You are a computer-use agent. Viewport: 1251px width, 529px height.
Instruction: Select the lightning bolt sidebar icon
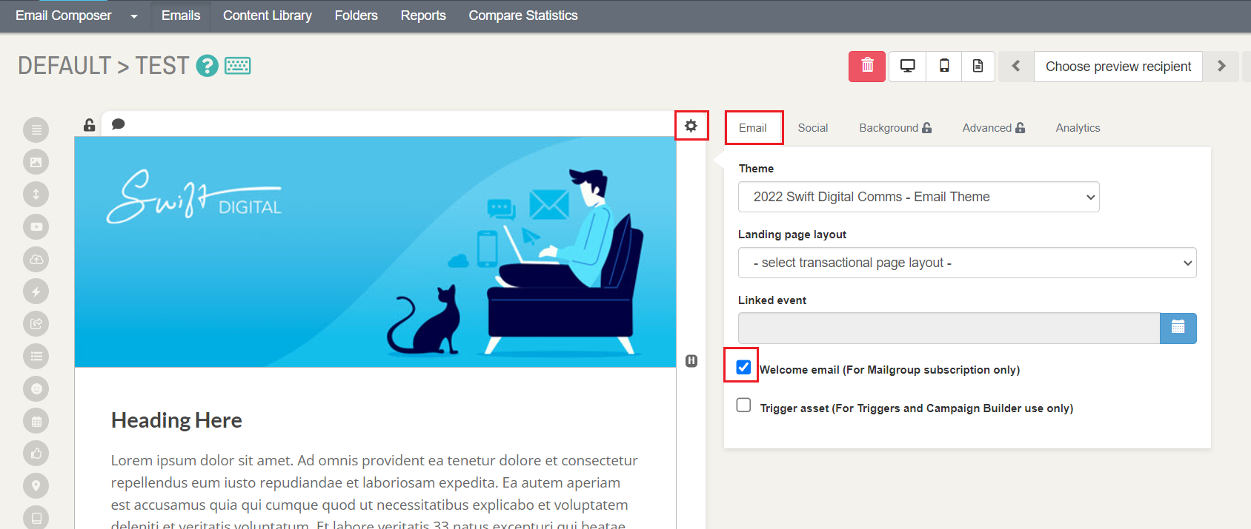tap(36, 292)
